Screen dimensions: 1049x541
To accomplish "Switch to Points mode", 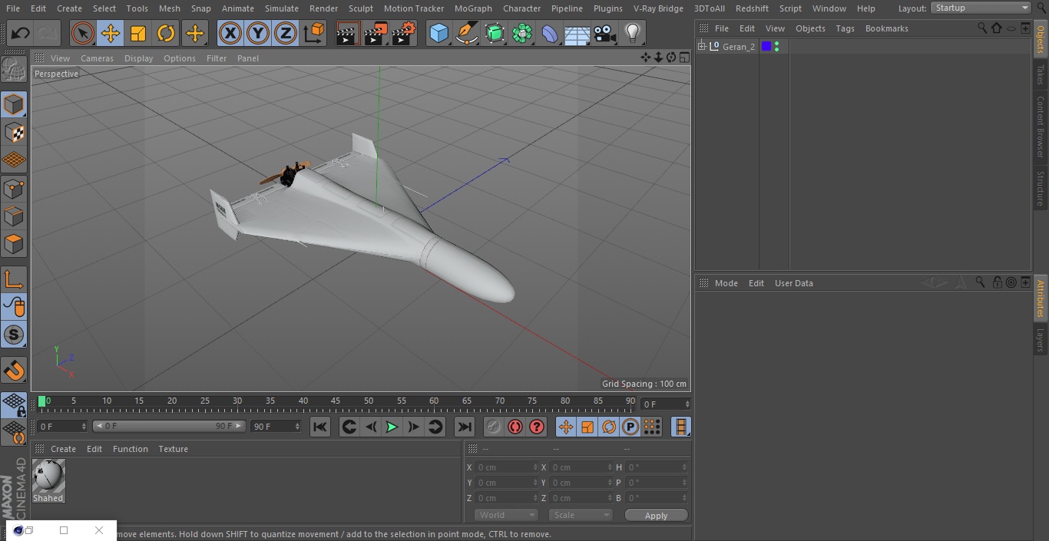I will [x=14, y=188].
